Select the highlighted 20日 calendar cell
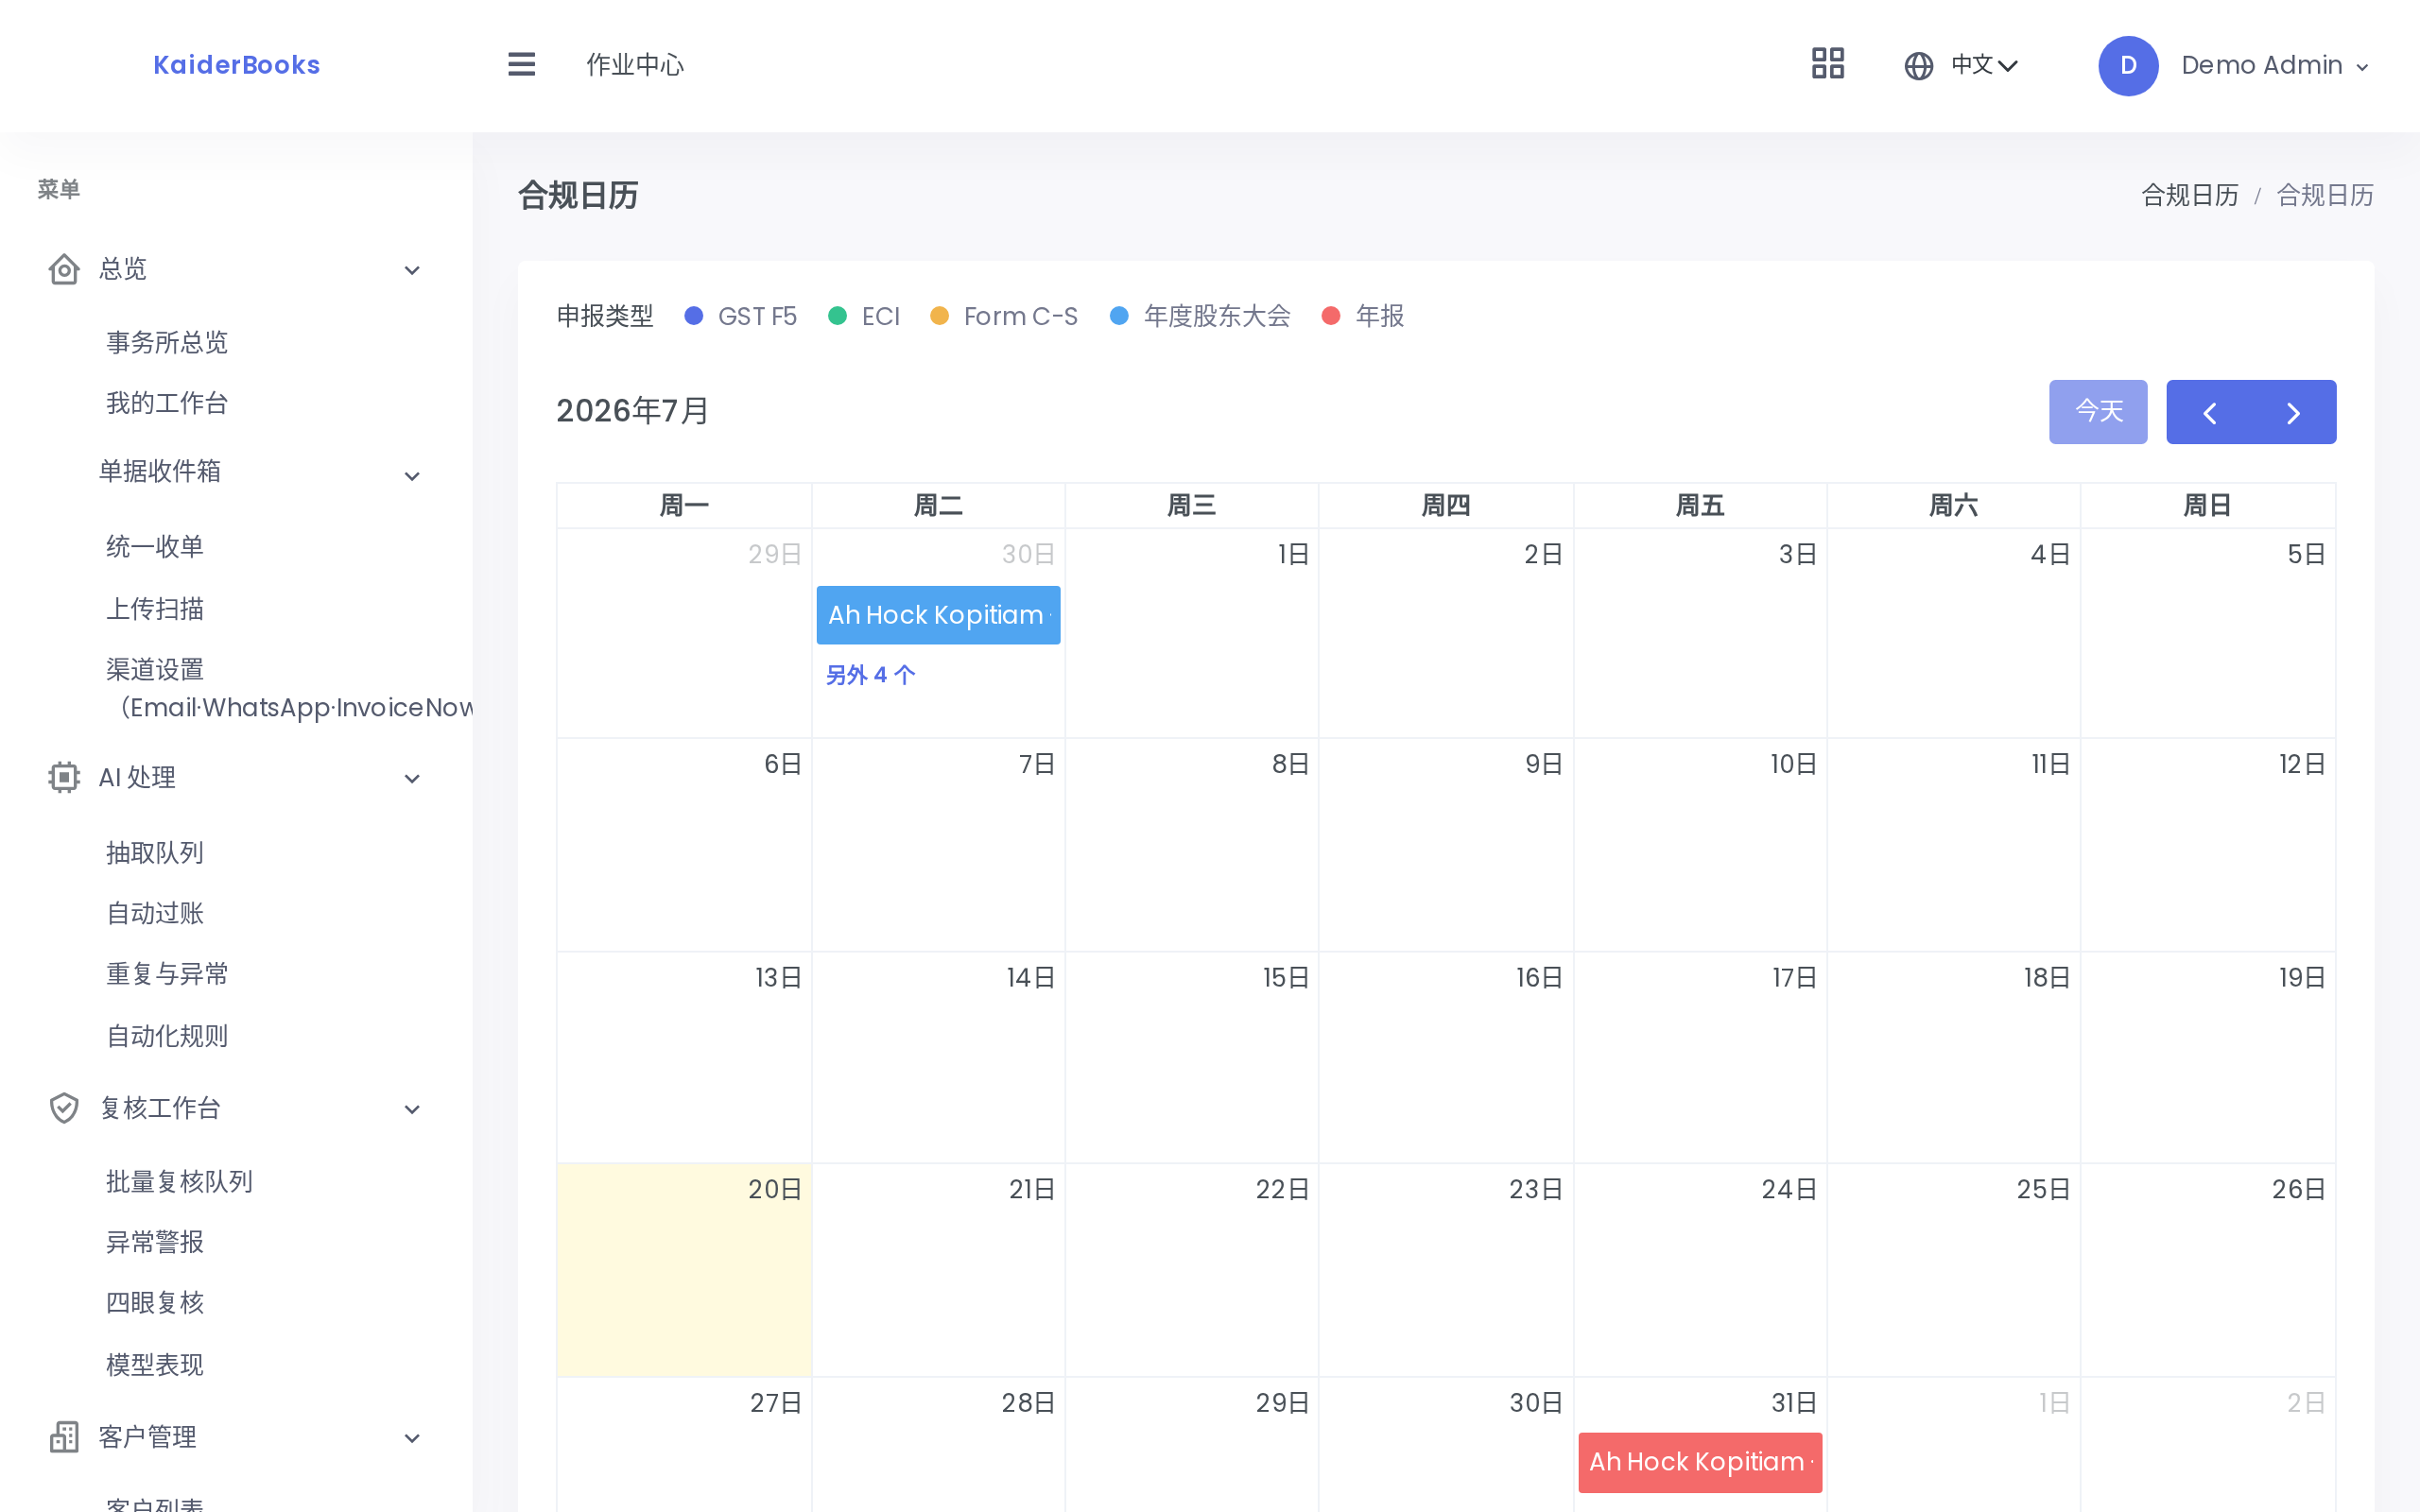This screenshot has height=1512, width=2420. click(684, 1270)
